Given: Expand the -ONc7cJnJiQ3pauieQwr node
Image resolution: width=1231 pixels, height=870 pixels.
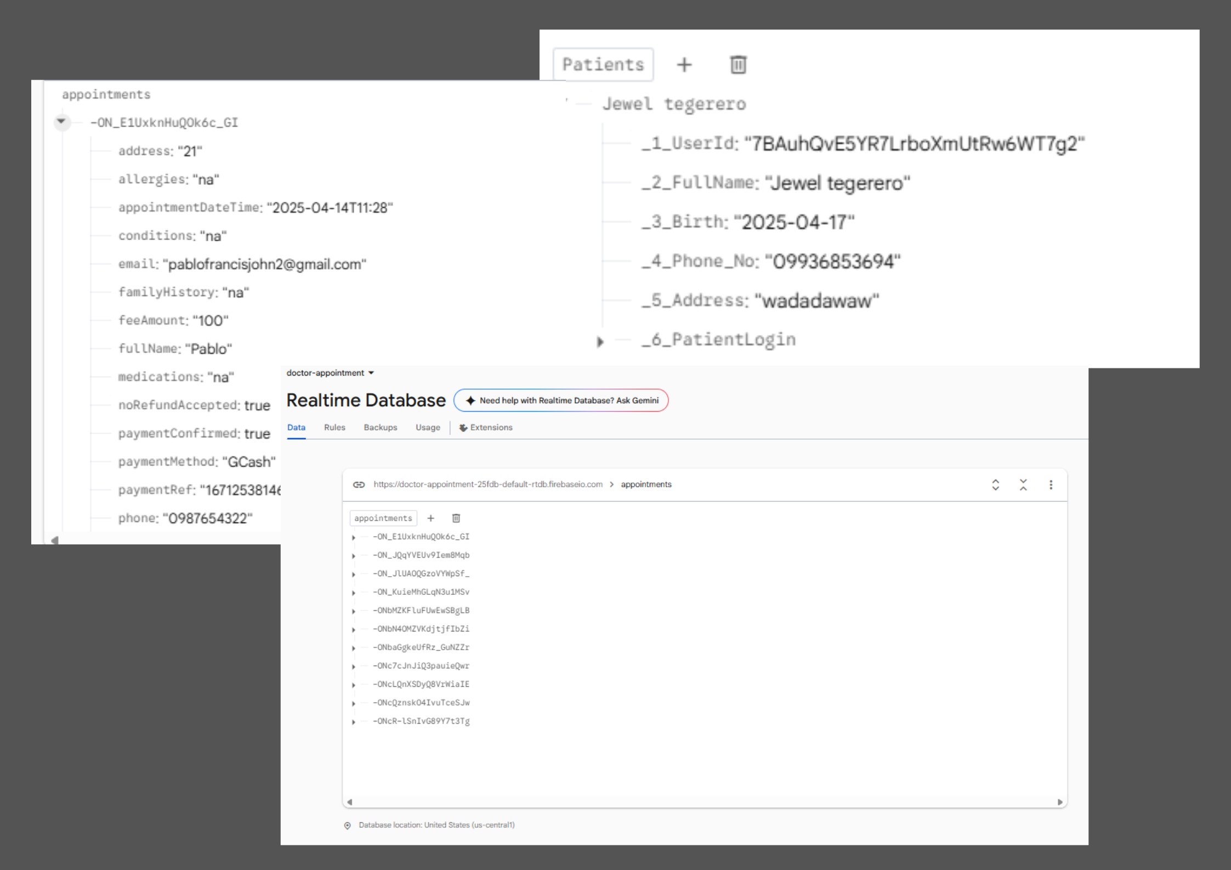Looking at the screenshot, I should (x=354, y=667).
